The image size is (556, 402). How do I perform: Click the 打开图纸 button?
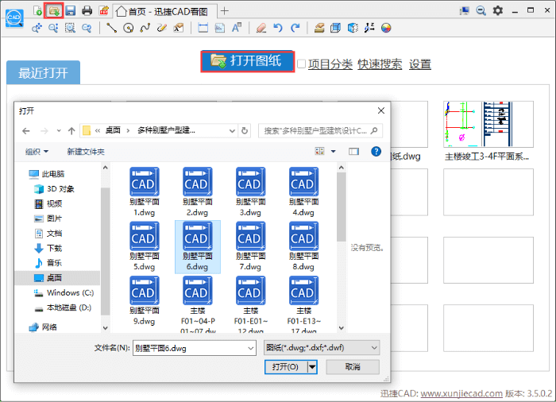pyautogui.click(x=248, y=61)
